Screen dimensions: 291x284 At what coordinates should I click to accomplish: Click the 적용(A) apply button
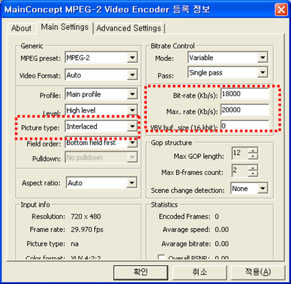[x=258, y=272]
